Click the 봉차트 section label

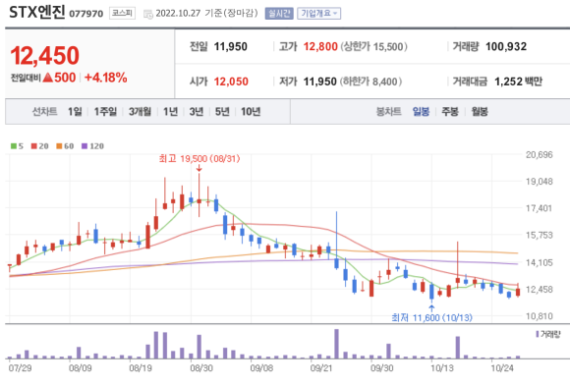[x=388, y=112]
